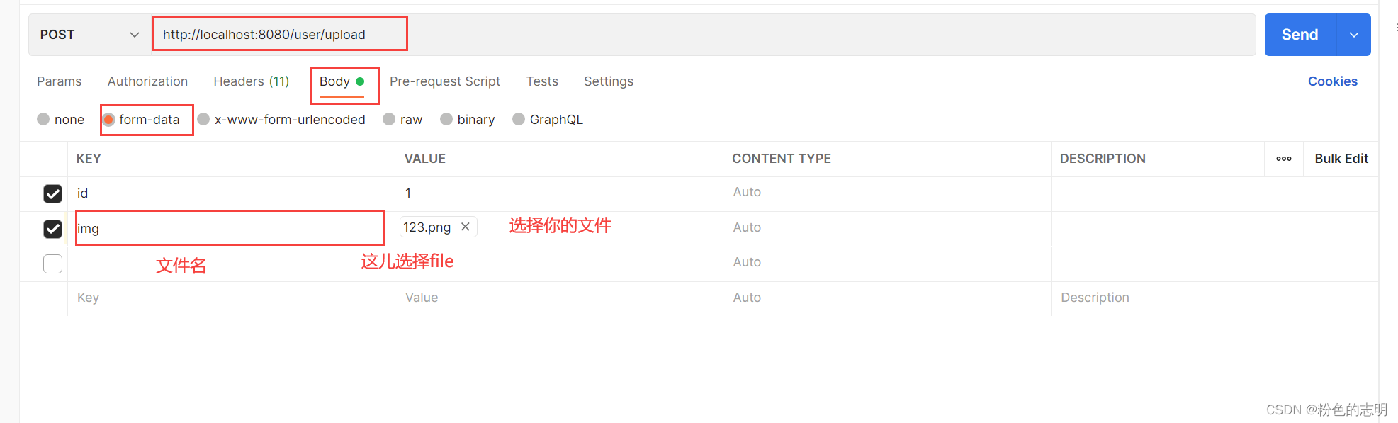Viewport: 1398px width, 423px height.
Task: Remove the 123.png file with the X icon
Action: click(466, 227)
